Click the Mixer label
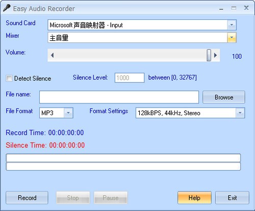This screenshot has height=211, width=255. (12, 36)
